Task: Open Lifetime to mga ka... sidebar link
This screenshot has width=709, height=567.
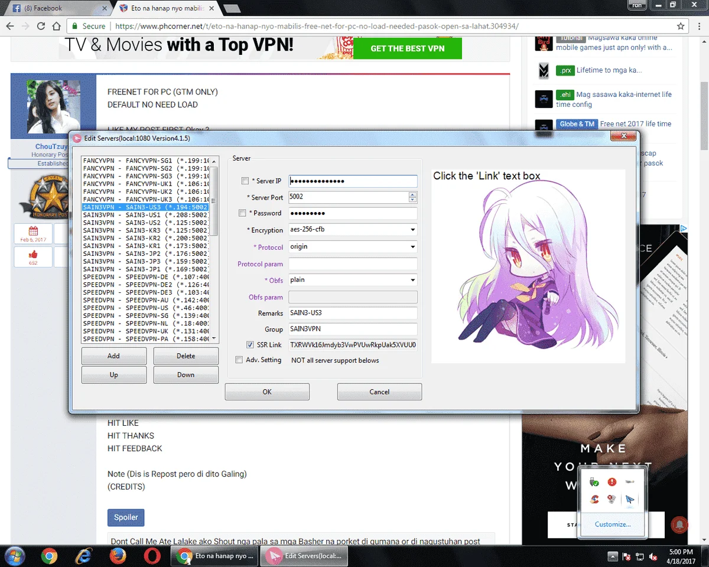Action: (609, 70)
